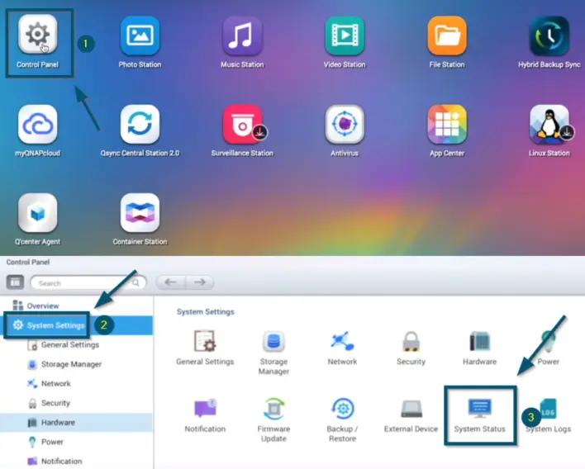Open the Control Panel desktop icon
Viewport: 585px width, 469px height.
click(38, 35)
